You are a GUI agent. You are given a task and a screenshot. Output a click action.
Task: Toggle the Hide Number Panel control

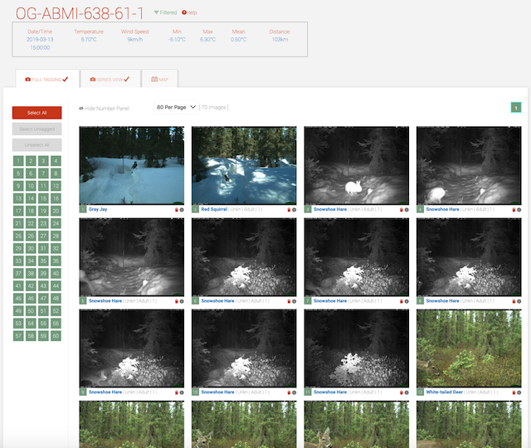pyautogui.click(x=104, y=109)
